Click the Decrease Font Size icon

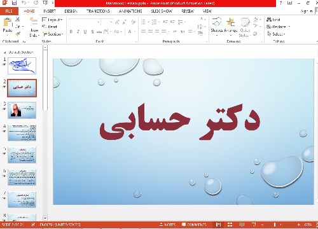[125, 22]
